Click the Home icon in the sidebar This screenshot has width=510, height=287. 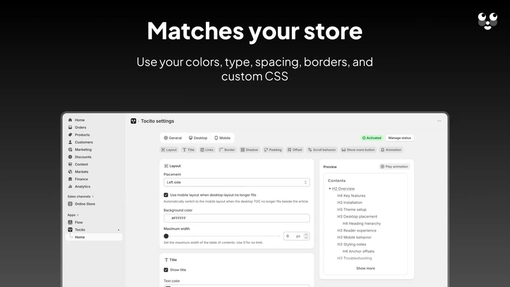[70, 120]
